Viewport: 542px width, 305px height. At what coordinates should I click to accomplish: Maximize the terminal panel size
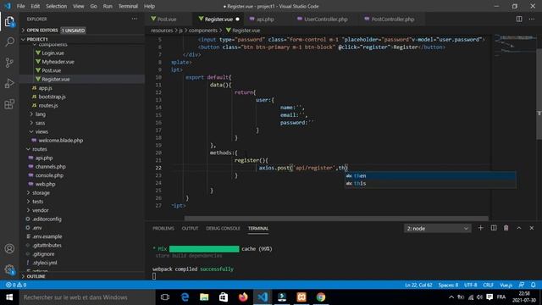[519, 228]
